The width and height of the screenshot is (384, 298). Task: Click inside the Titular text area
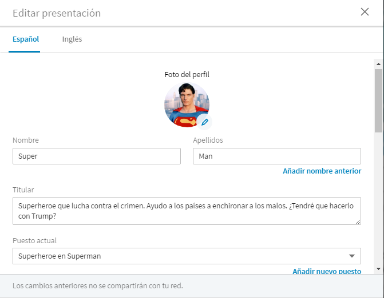click(187, 211)
